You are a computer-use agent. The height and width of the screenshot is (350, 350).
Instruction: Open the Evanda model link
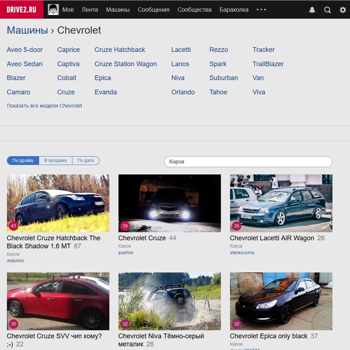106,92
